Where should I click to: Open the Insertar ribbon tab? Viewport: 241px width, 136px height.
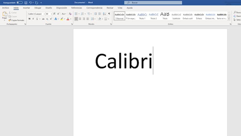click(x=27, y=8)
